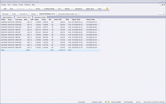
Task: Click the Entry toolbar button
Action: [38, 9]
